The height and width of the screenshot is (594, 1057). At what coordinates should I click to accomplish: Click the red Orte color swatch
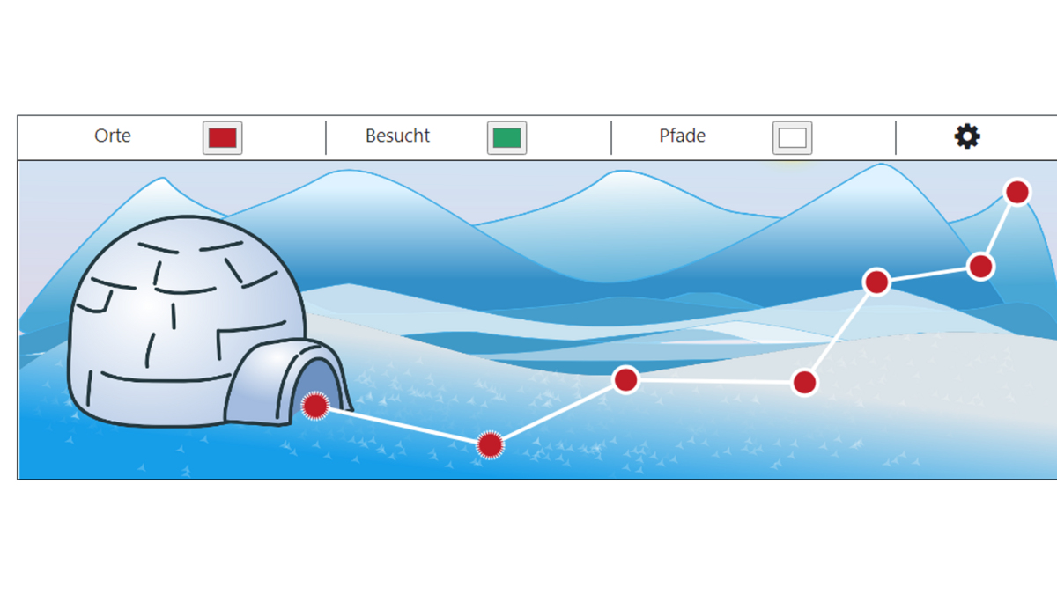222,138
